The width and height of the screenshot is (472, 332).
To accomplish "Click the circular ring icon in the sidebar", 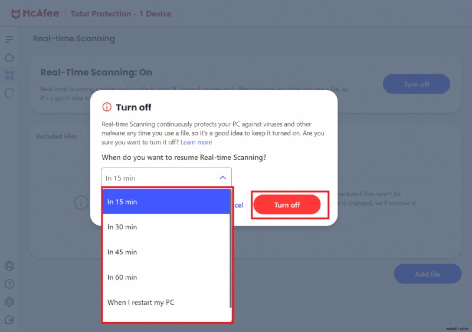I will tap(9, 93).
